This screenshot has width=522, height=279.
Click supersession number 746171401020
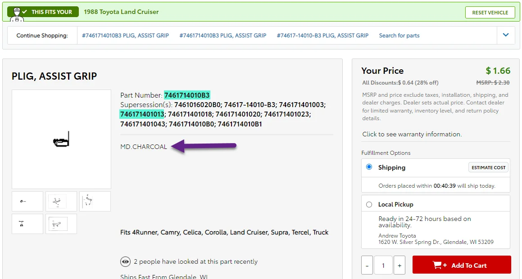click(x=238, y=114)
